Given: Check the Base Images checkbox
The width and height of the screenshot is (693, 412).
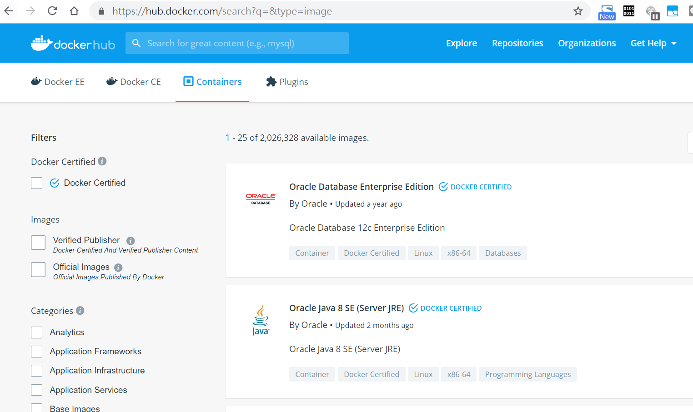Looking at the screenshot, I should [36, 408].
